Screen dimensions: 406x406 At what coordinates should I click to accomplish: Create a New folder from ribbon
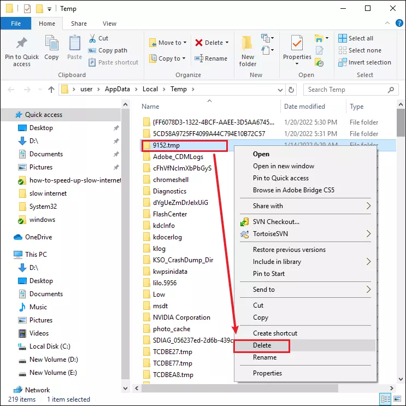[x=248, y=51]
